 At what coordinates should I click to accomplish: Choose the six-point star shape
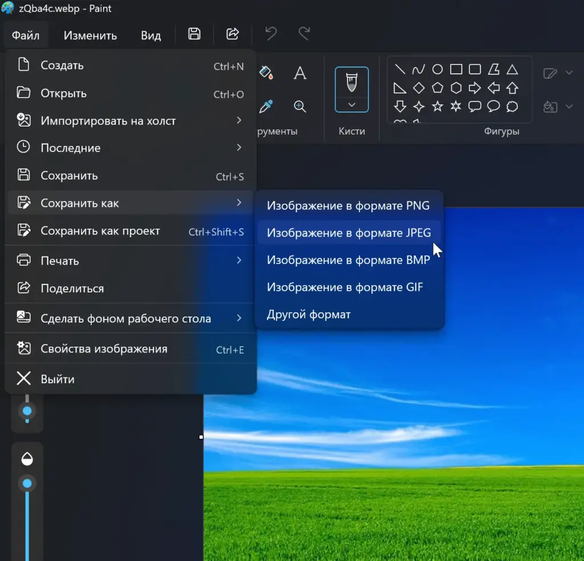click(x=456, y=107)
